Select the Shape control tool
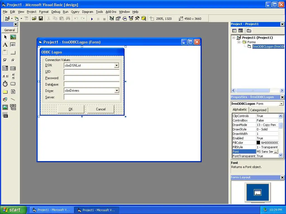Viewport: 286px width, 214px height. point(5,99)
